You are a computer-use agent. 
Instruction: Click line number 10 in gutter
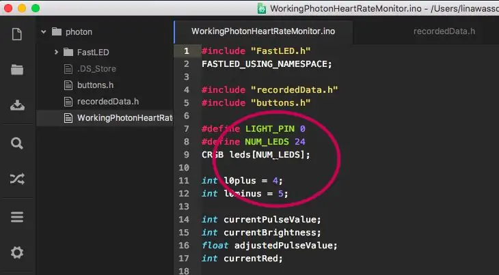click(184, 167)
